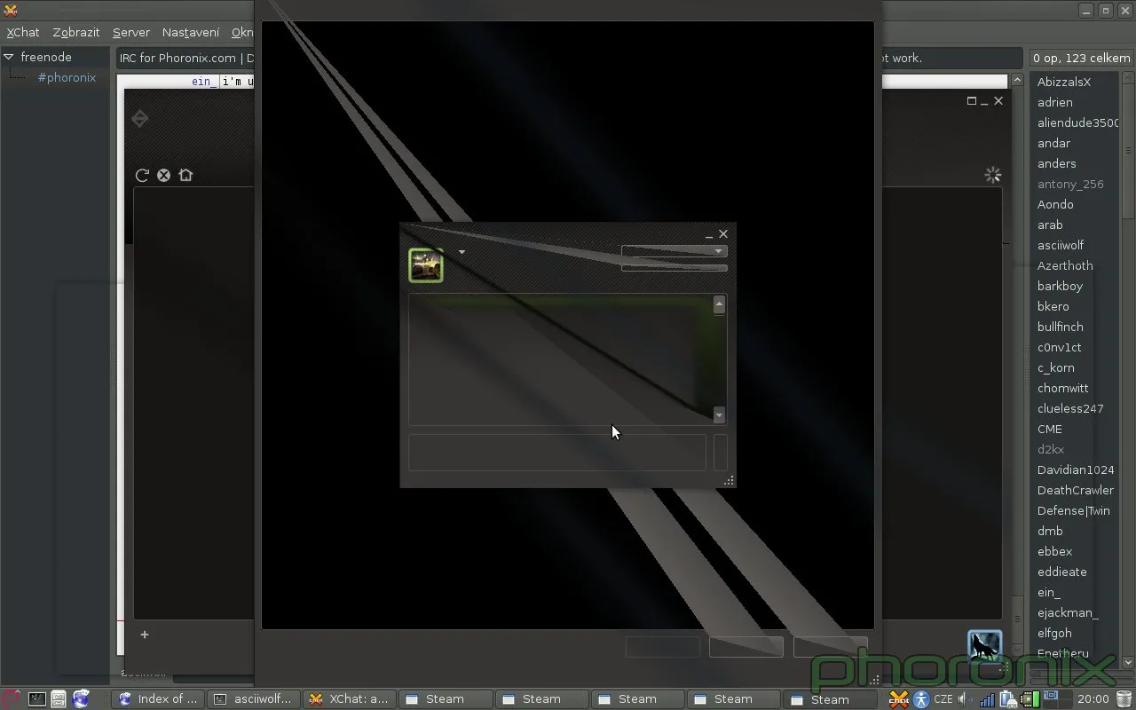This screenshot has width=1136, height=710.
Task: Focus the chat message input field
Action: [557, 452]
